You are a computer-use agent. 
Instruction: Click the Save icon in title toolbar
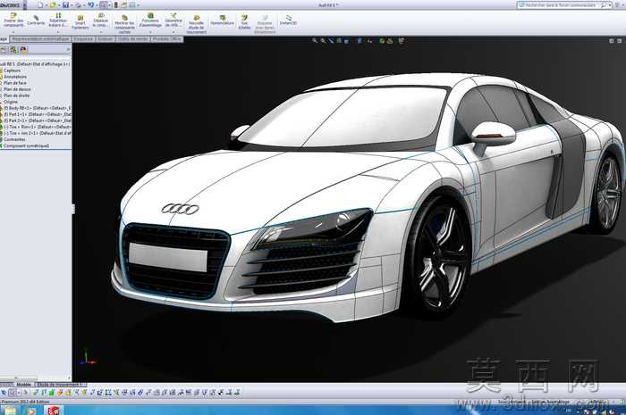(x=65, y=4)
